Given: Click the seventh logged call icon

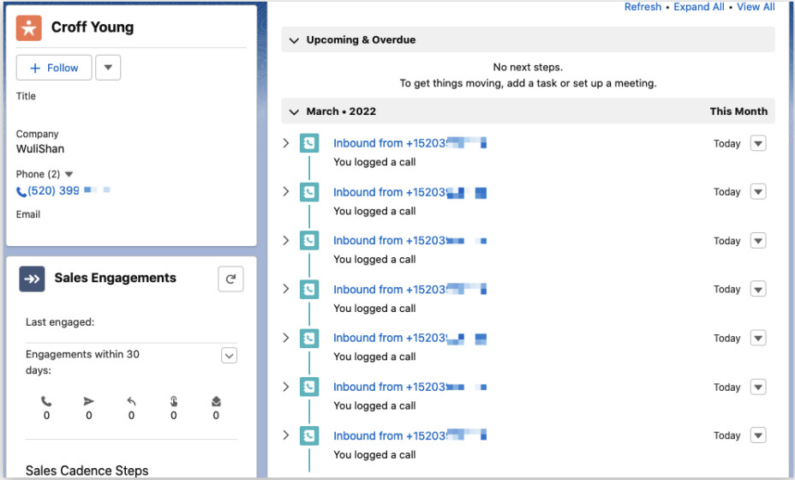Looking at the screenshot, I should [x=309, y=435].
